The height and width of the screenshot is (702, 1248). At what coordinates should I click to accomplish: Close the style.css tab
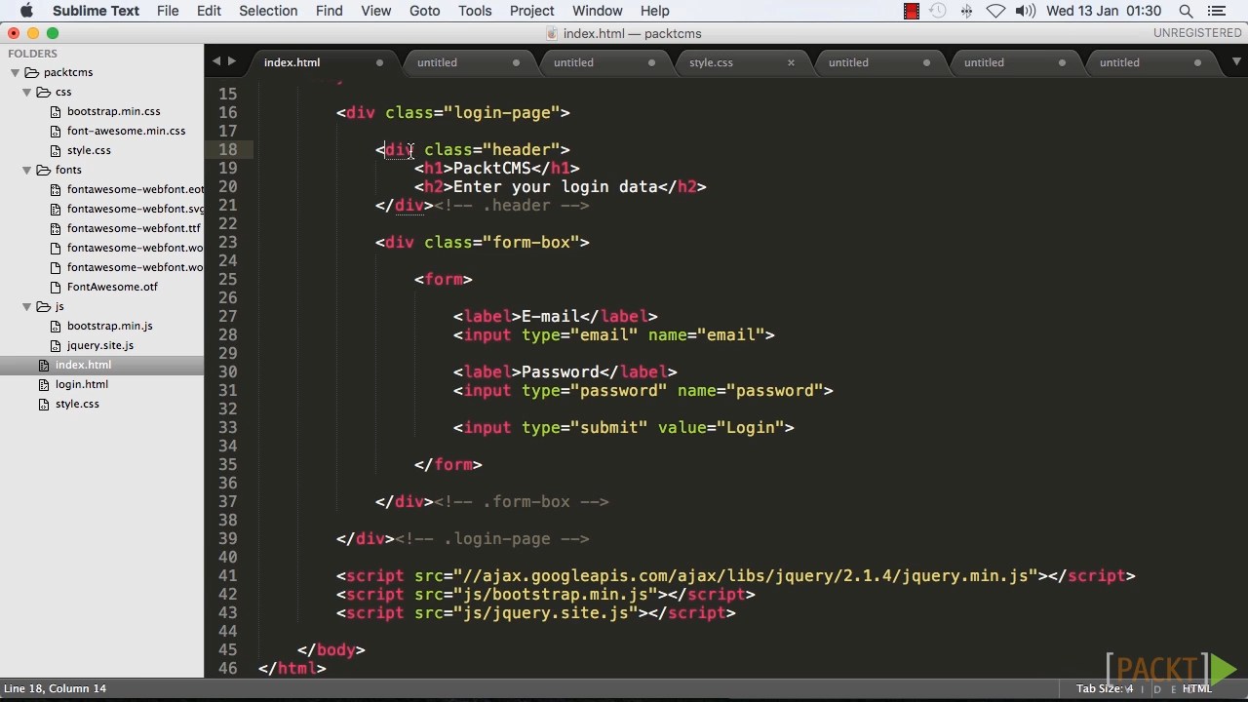(x=791, y=62)
